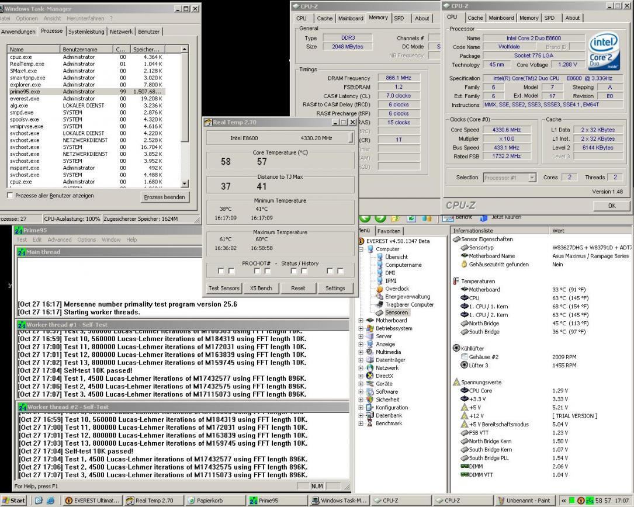Viewport: 634px width, 507px height.
Task: Click the EVEREST green forward arrow icon
Action: [380, 218]
